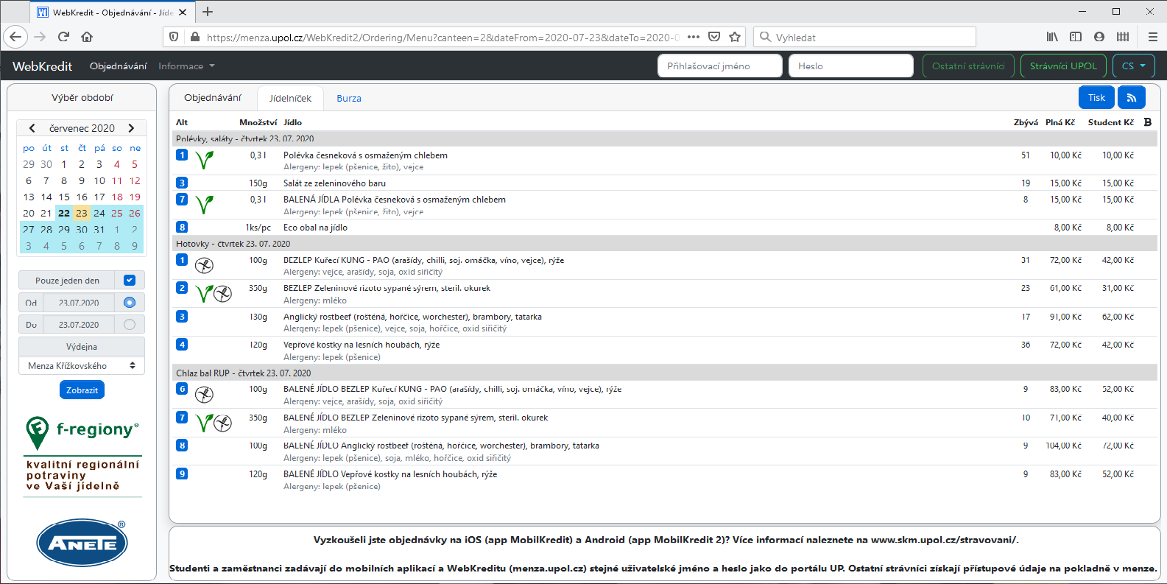
Task: Close the WebKredit browser tab
Action: (x=183, y=13)
